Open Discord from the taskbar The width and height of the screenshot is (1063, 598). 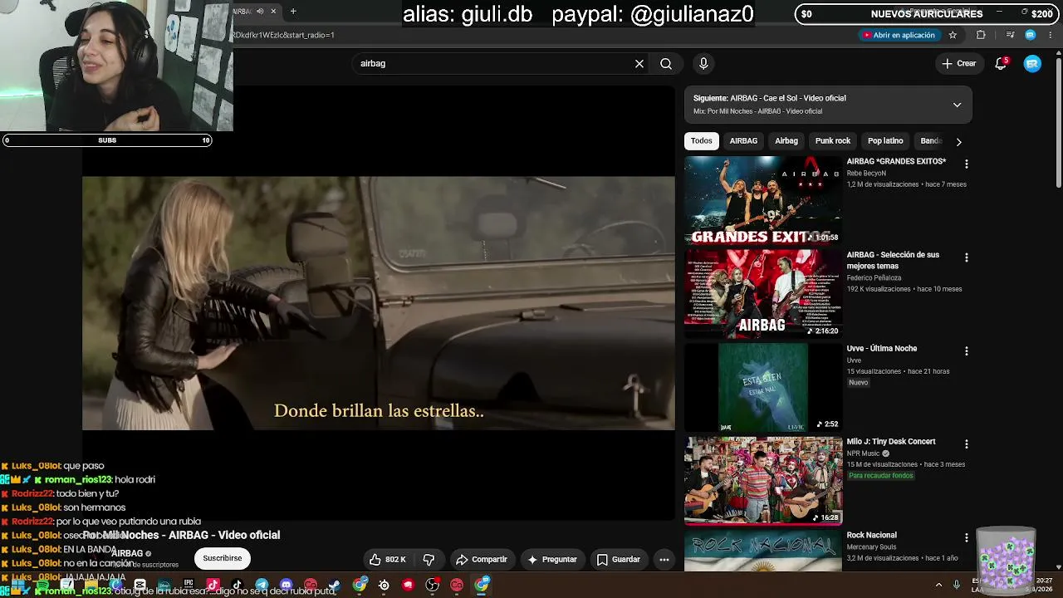pyautogui.click(x=287, y=585)
